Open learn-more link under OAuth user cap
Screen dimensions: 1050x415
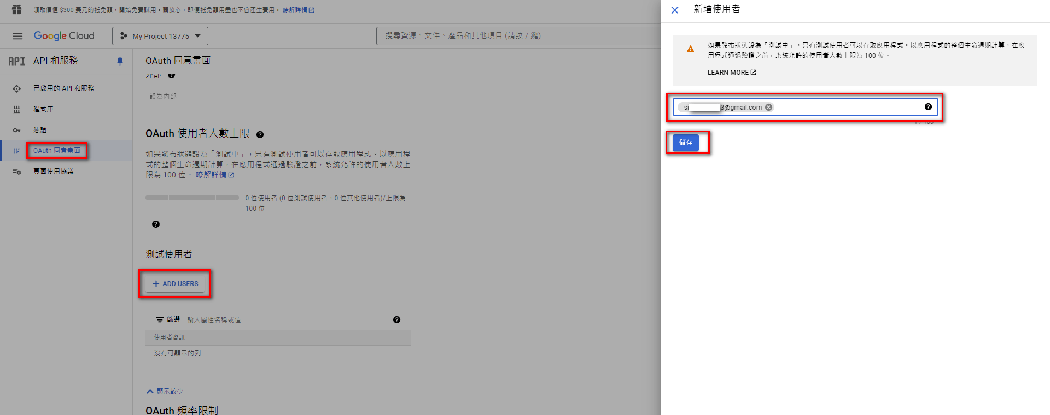click(x=215, y=175)
